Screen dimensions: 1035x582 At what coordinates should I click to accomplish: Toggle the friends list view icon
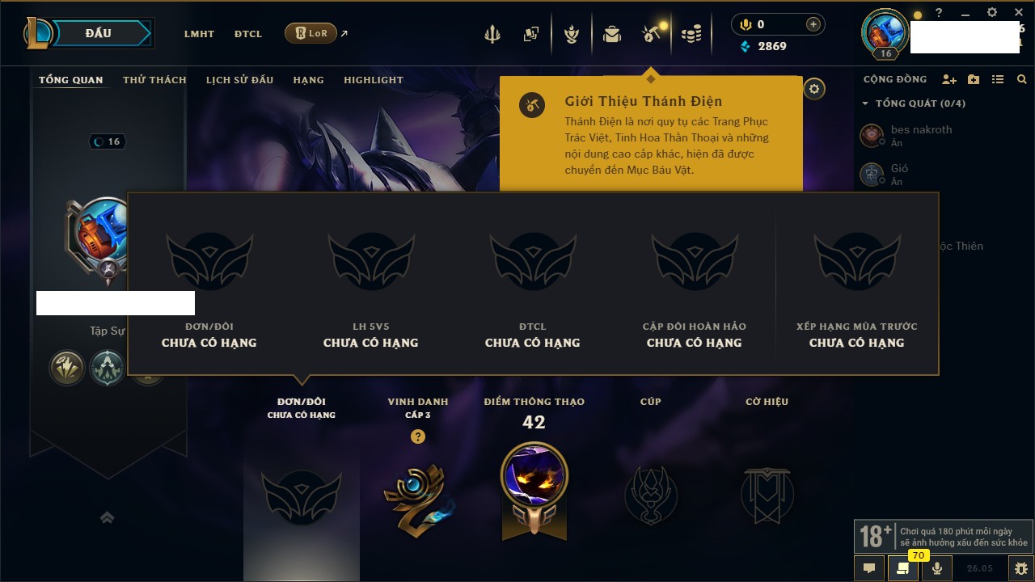998,79
